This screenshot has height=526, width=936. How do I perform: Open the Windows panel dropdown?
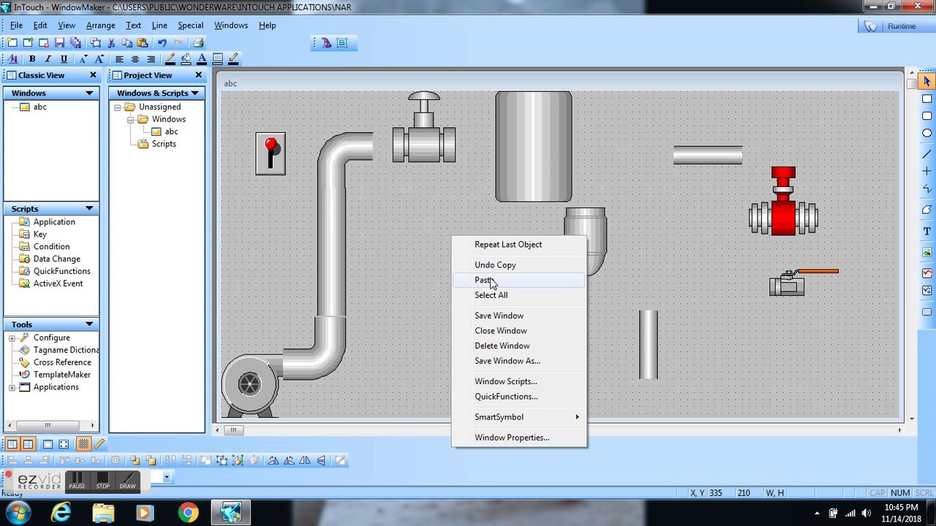click(89, 93)
